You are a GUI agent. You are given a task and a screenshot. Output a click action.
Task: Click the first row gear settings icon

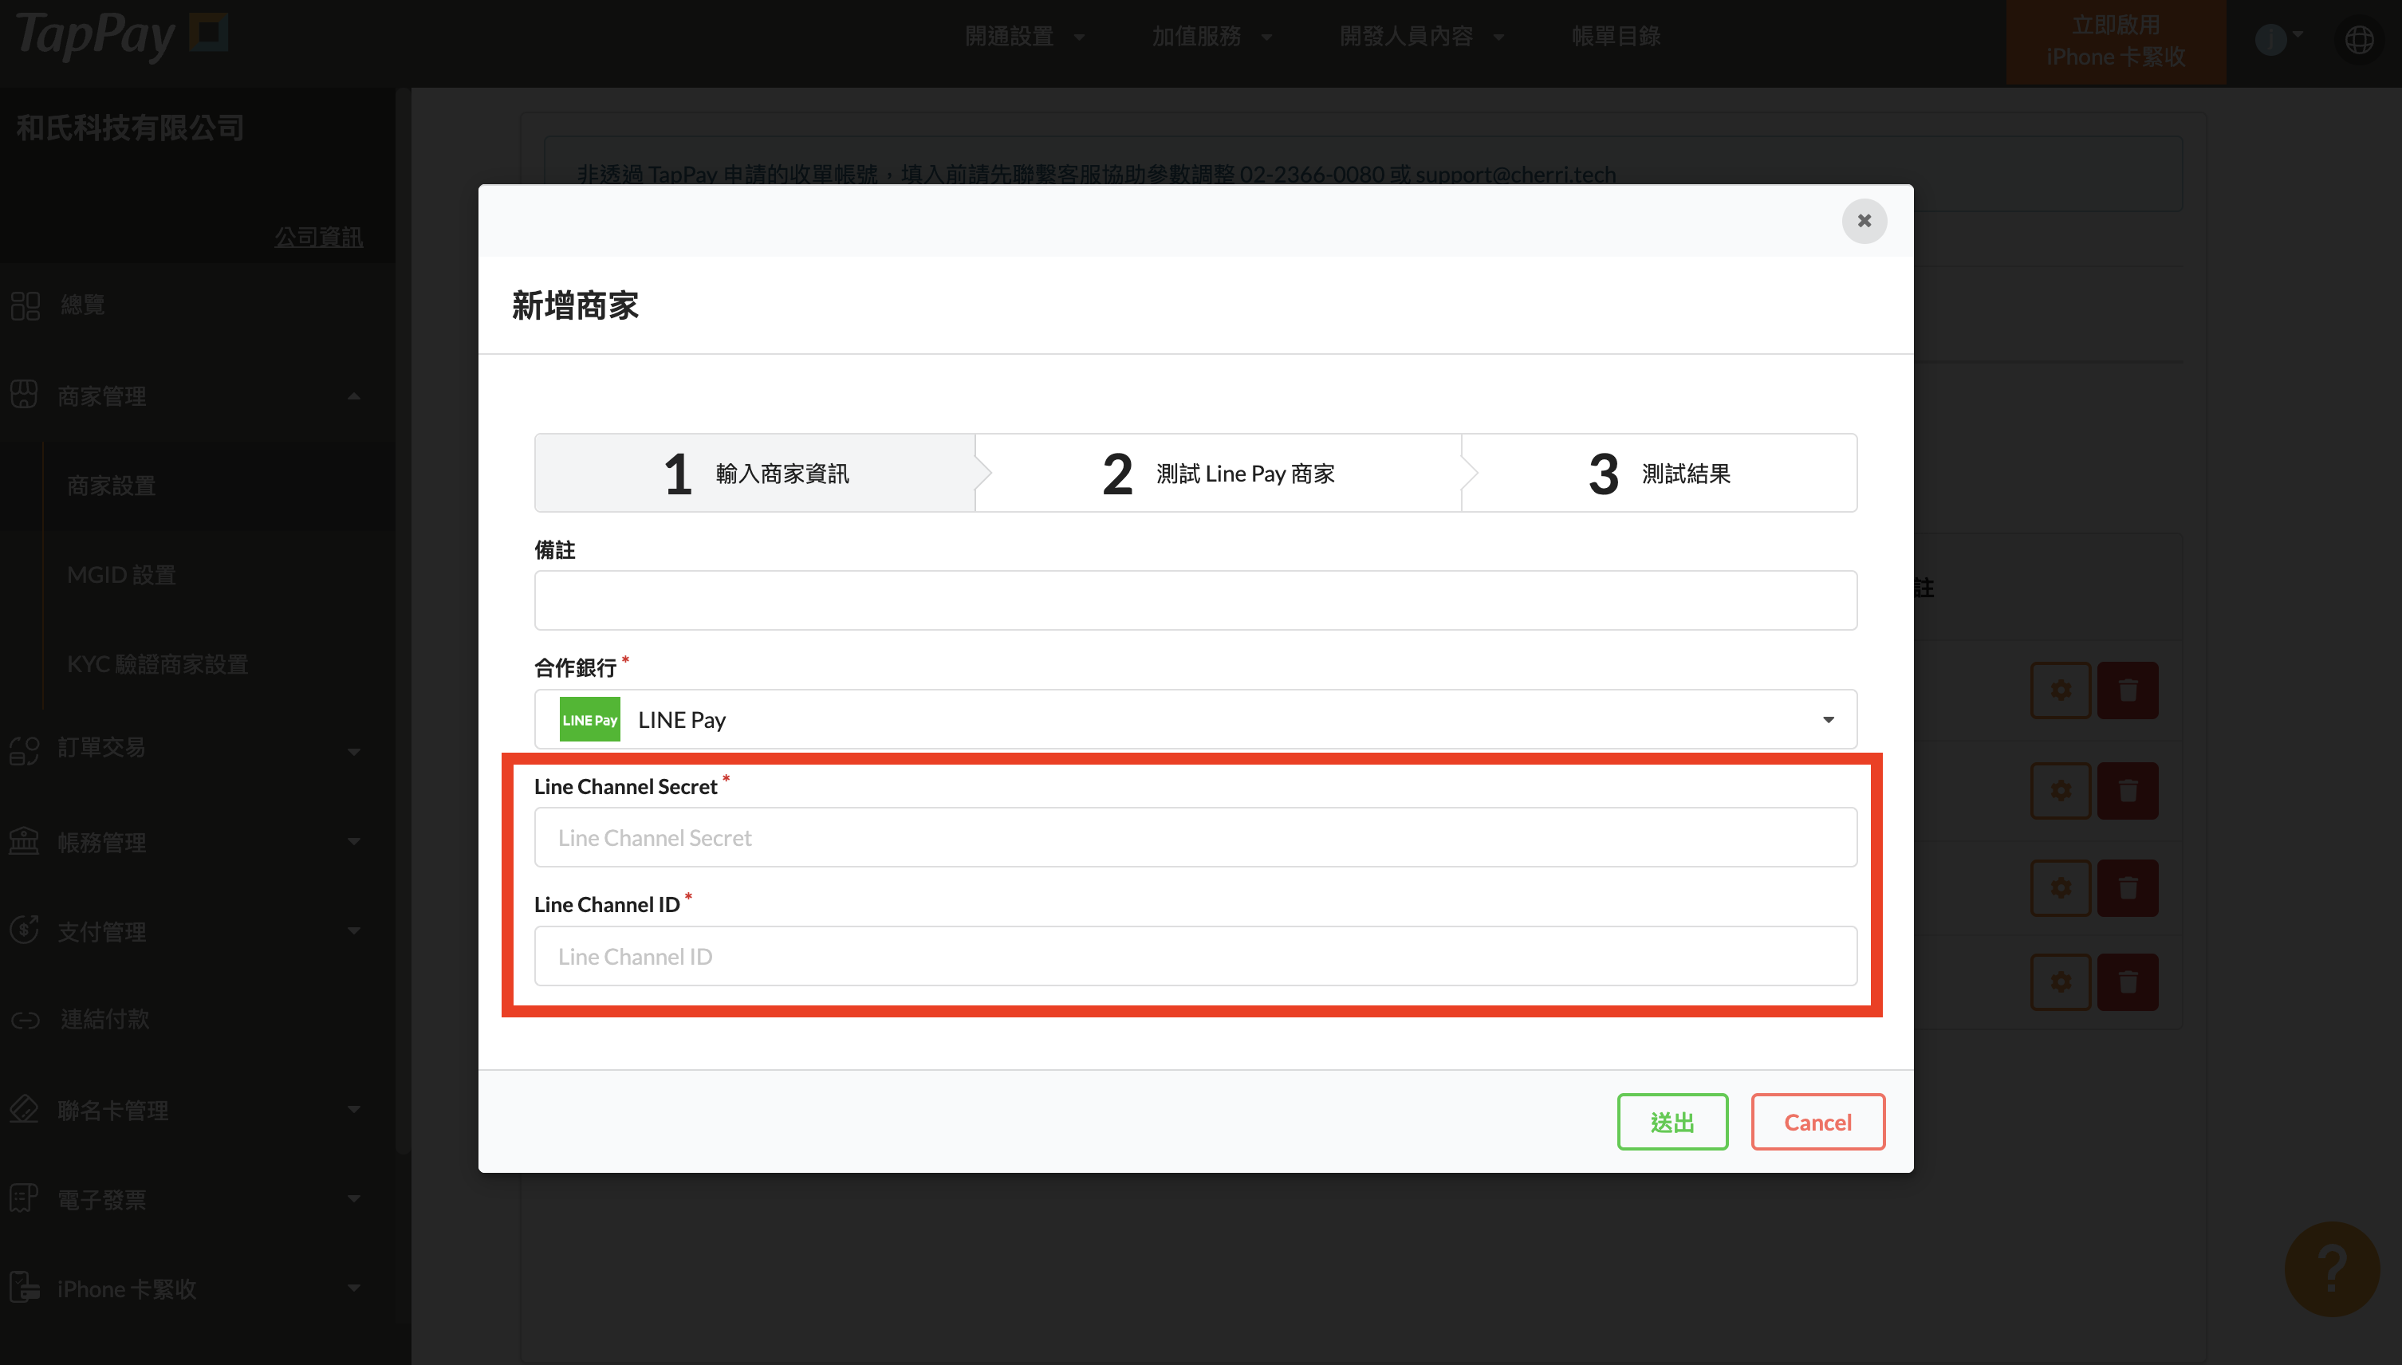[2061, 691]
